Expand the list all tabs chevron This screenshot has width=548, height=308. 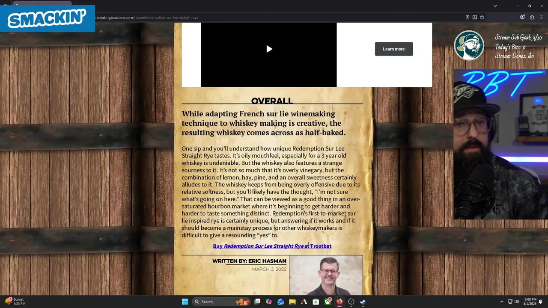pyautogui.click(x=495, y=6)
